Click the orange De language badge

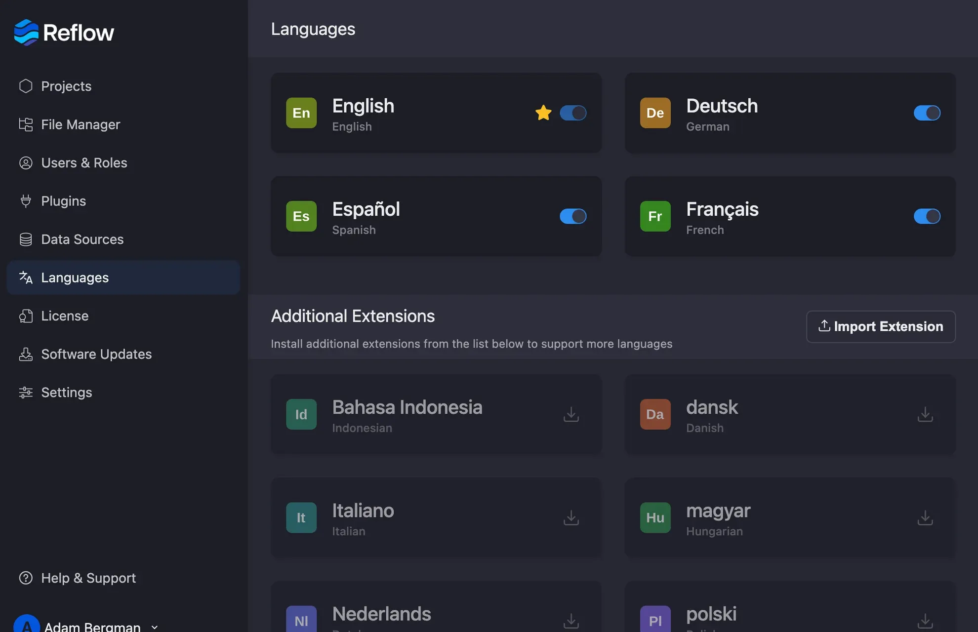pyautogui.click(x=655, y=113)
